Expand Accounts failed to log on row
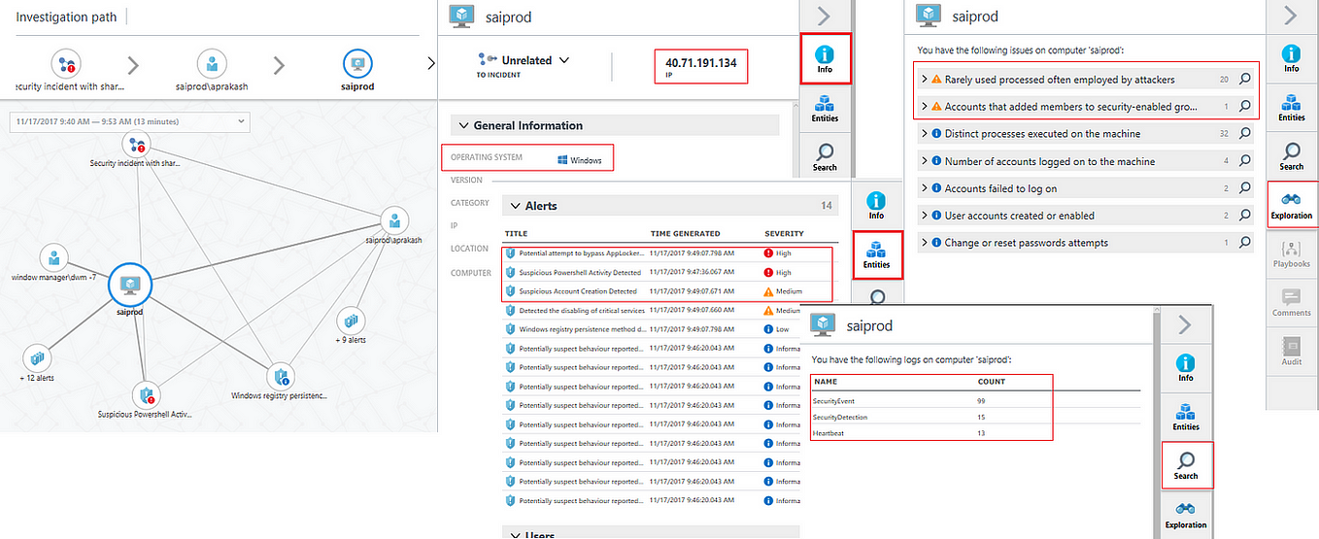 pyautogui.click(x=925, y=188)
